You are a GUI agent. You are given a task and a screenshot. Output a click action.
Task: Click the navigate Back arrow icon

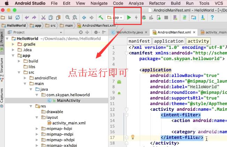click(84, 18)
